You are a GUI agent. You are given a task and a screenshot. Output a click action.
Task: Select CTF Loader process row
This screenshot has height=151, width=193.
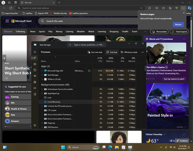pyautogui.click(x=88, y=110)
